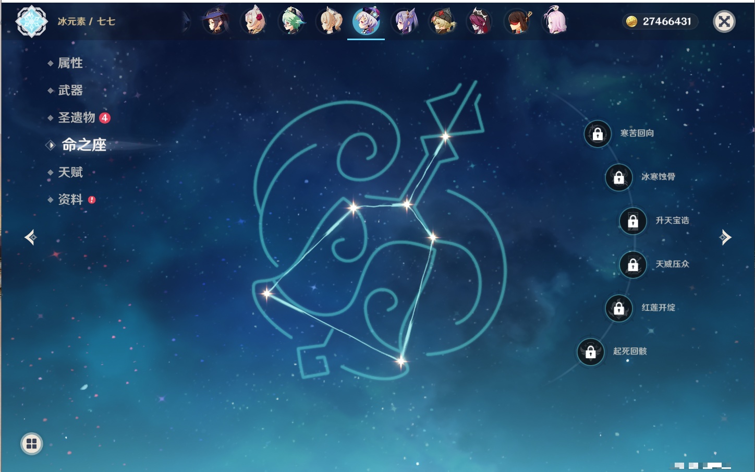Click the gold Mora coin icon
Image resolution: width=755 pixels, height=472 pixels.
coord(631,21)
